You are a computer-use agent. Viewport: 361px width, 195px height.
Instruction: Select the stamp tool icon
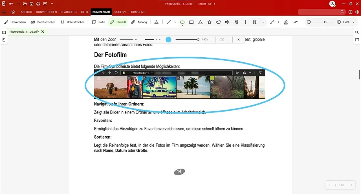(157, 22)
